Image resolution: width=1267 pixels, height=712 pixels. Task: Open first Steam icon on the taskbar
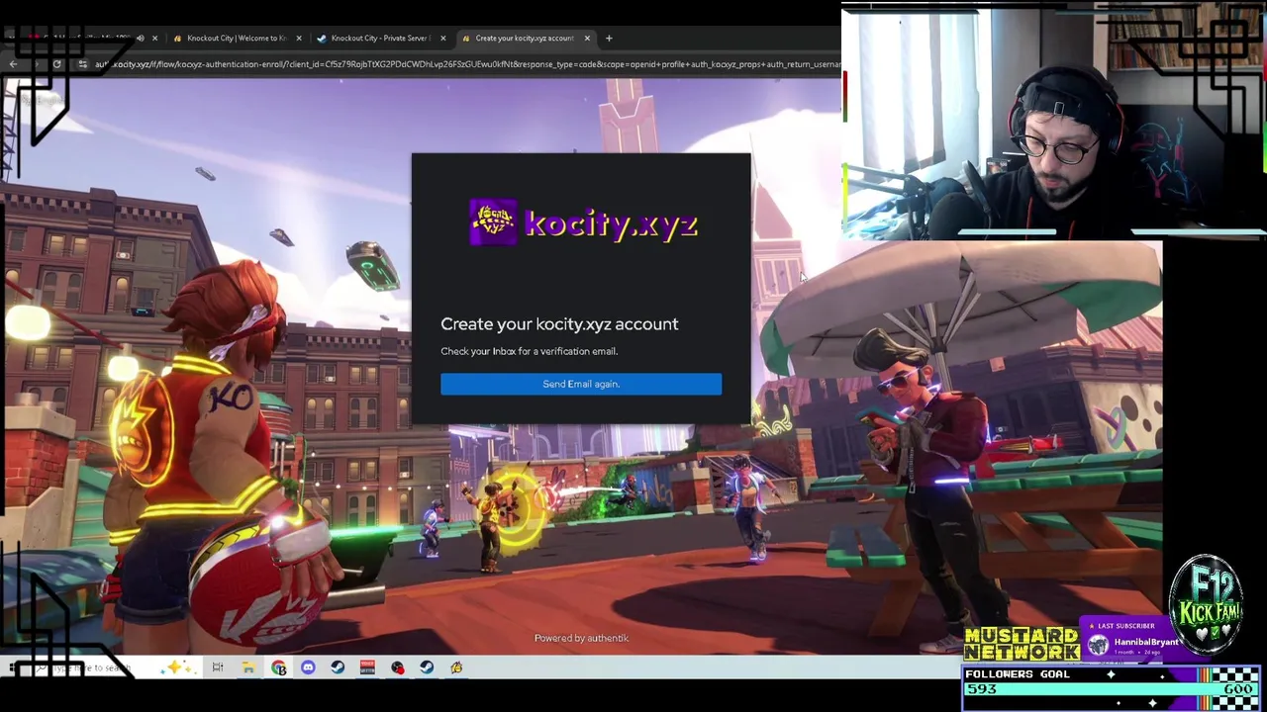[x=338, y=667]
